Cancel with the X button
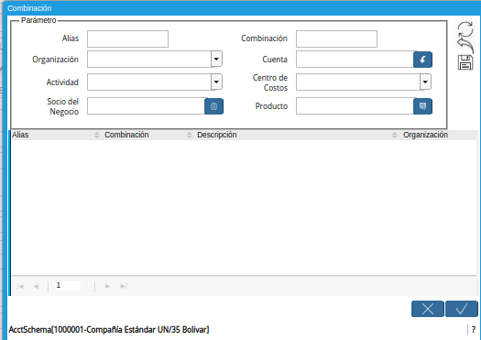This screenshot has width=481, height=340. tap(428, 309)
